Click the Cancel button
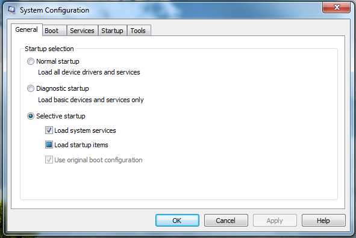Screen dimensions: 356x238 (226, 221)
